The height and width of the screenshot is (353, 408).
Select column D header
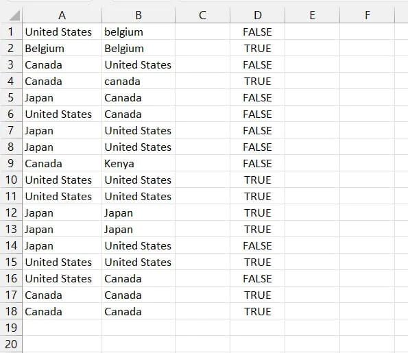click(258, 15)
